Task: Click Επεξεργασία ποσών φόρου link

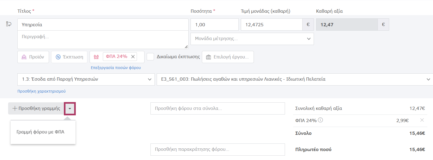Action: click(116, 68)
